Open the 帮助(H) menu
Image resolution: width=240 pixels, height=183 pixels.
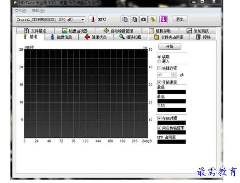point(38,11)
